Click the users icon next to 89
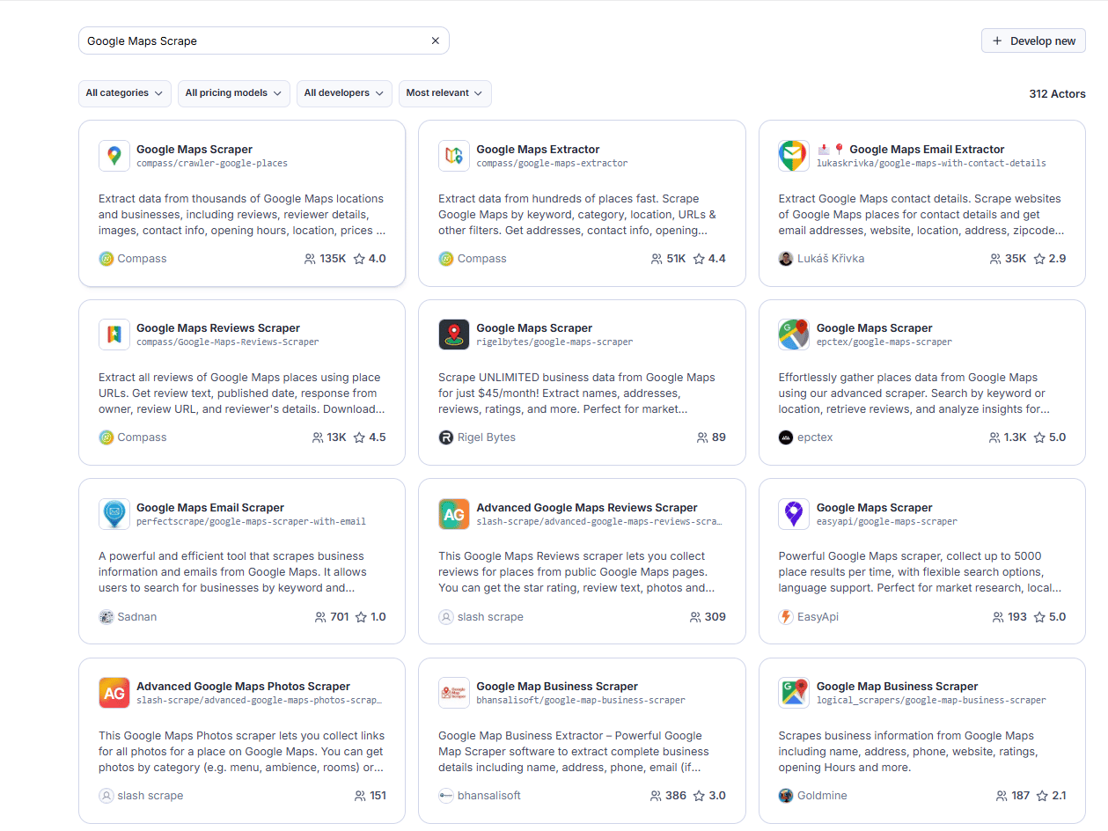 [702, 438]
